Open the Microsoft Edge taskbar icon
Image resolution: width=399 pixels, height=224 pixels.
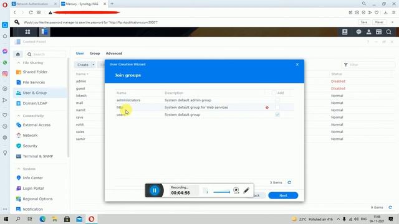pos(42,219)
